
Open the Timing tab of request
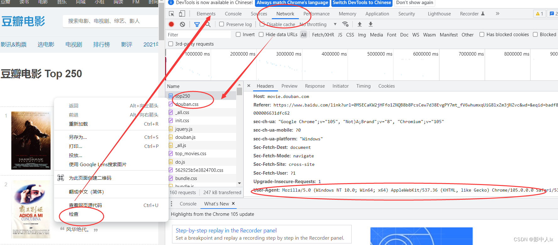(363, 86)
